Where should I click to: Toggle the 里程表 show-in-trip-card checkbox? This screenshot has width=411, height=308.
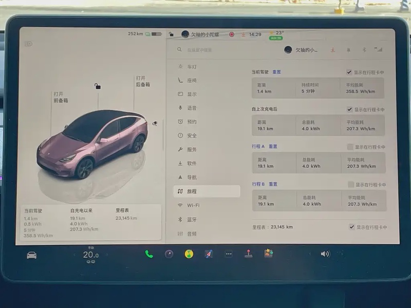(352, 227)
